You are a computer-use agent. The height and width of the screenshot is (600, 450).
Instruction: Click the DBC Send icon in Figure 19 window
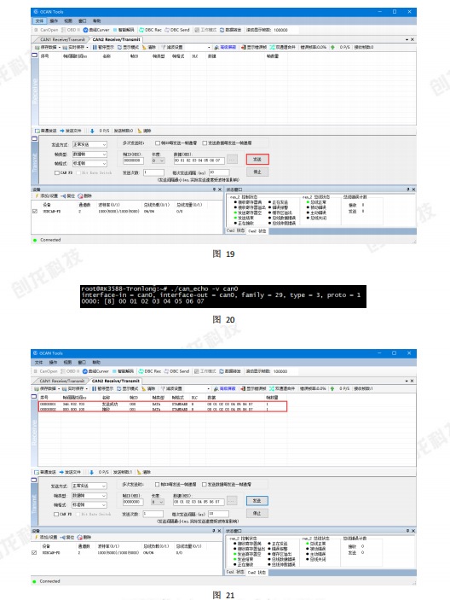point(167,30)
